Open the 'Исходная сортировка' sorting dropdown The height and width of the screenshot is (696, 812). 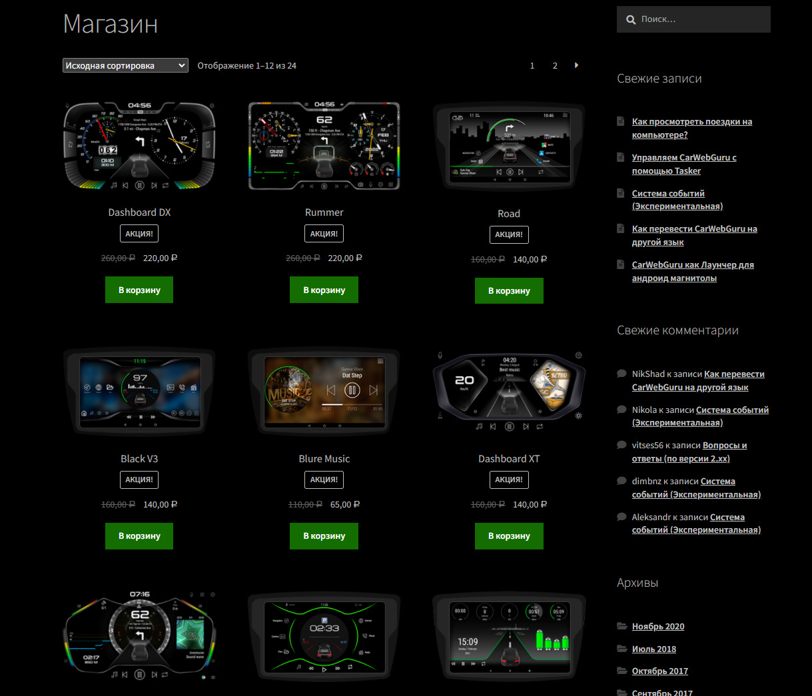click(x=126, y=65)
